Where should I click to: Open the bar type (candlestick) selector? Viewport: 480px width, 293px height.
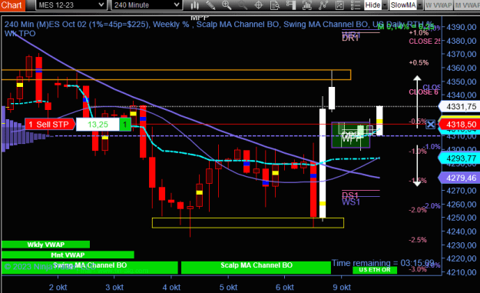click(x=195, y=5)
